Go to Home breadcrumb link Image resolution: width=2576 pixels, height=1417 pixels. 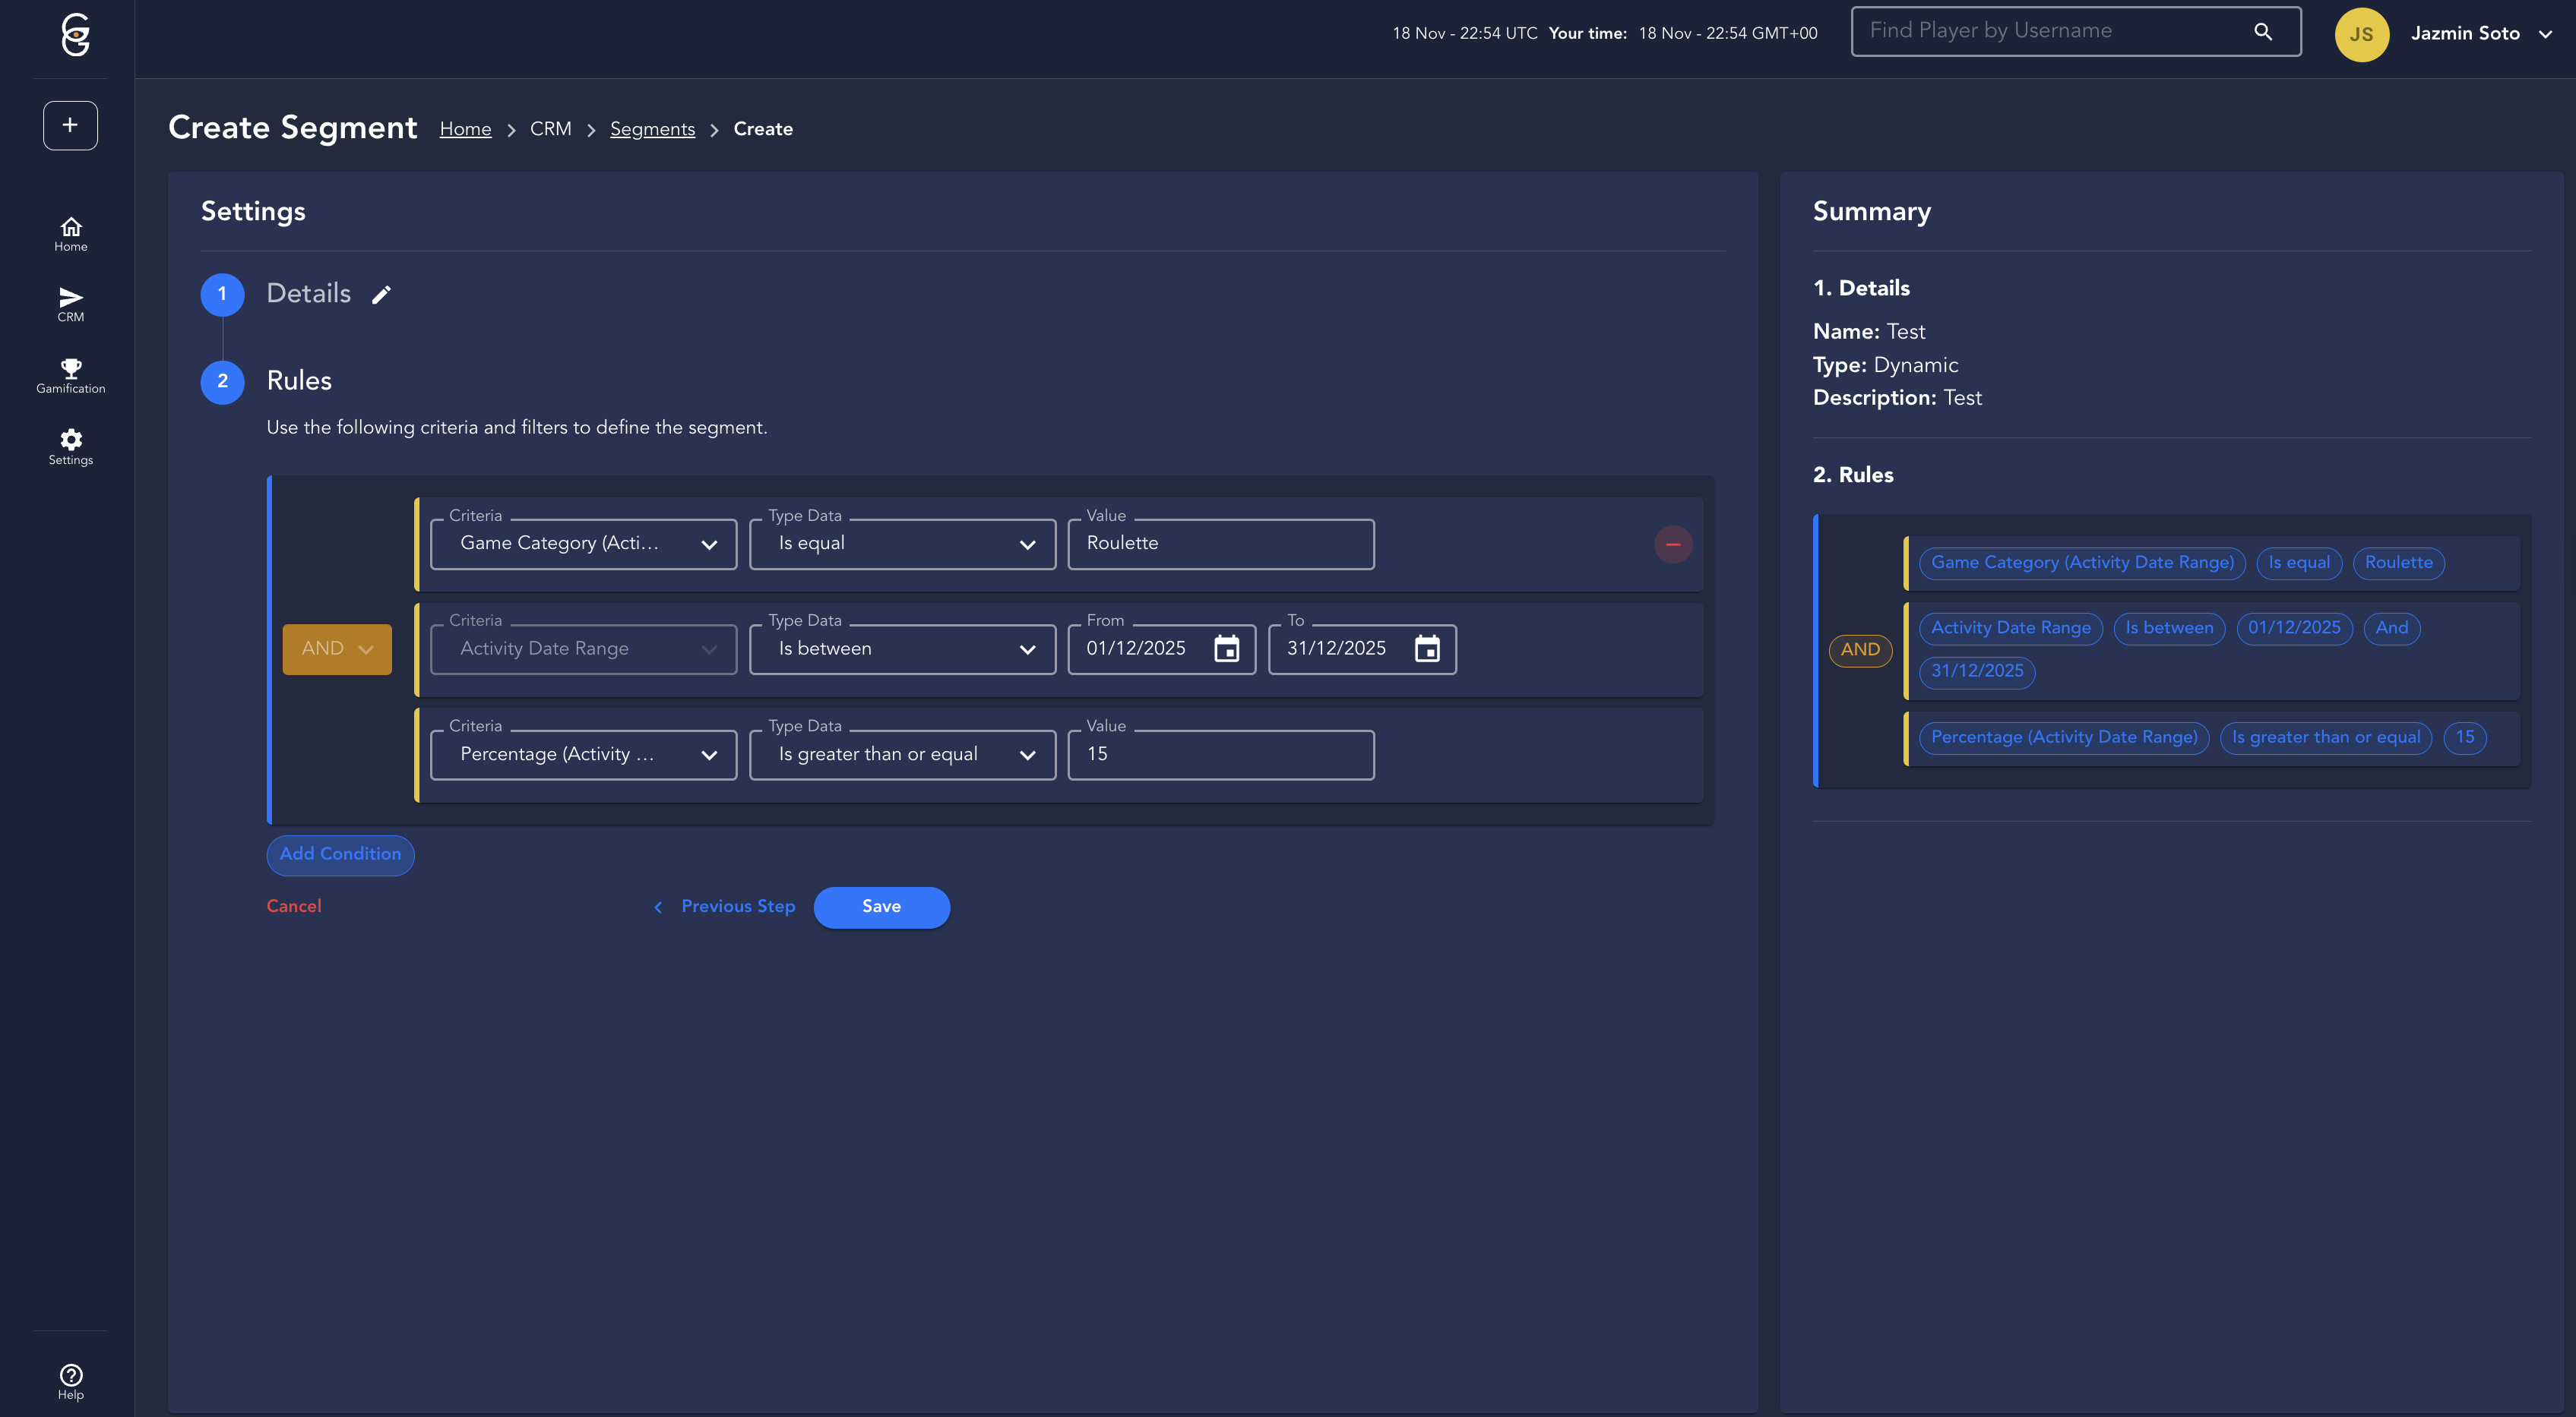tap(465, 129)
